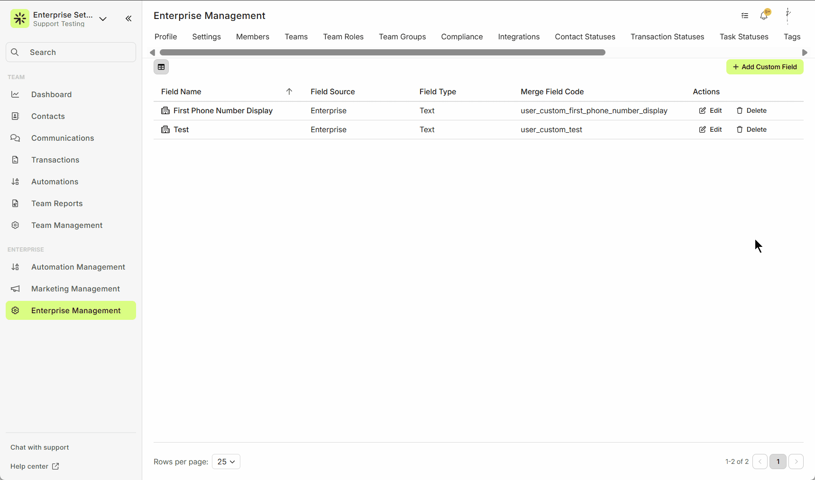Click the horizontal tab scrollbar
This screenshot has width=815, height=480.
382,52
